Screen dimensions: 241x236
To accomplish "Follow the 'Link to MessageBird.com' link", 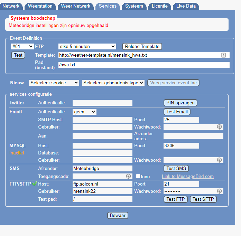I will (x=187, y=177).
